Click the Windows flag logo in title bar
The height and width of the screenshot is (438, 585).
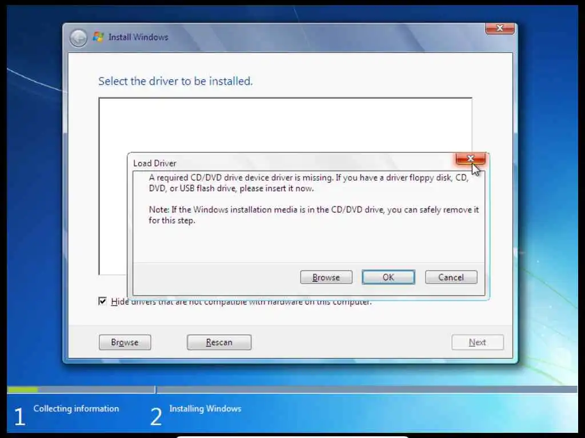click(98, 37)
